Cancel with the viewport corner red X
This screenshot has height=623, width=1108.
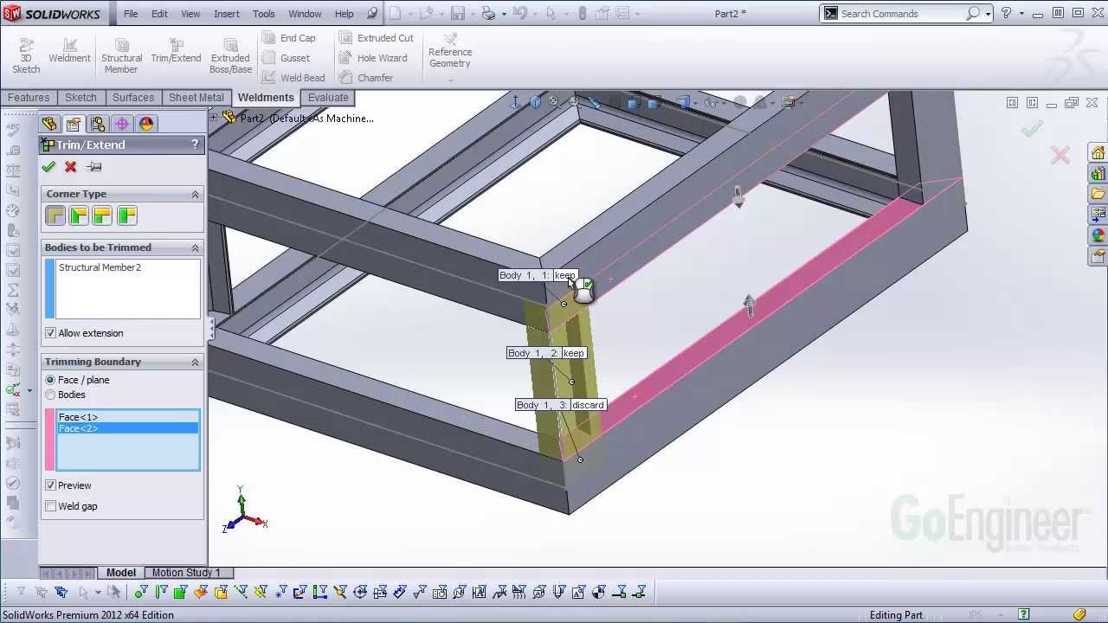(1060, 155)
